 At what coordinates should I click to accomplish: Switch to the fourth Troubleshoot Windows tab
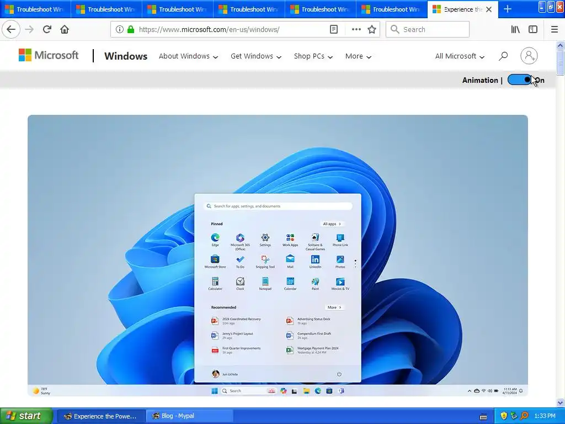pyautogui.click(x=249, y=9)
